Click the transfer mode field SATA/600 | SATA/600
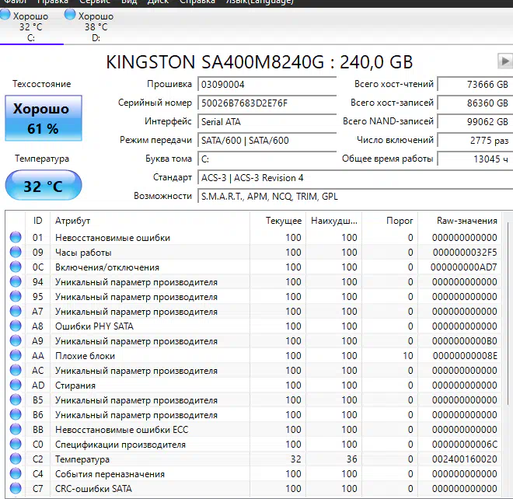This screenshot has height=499, width=513. [267, 141]
